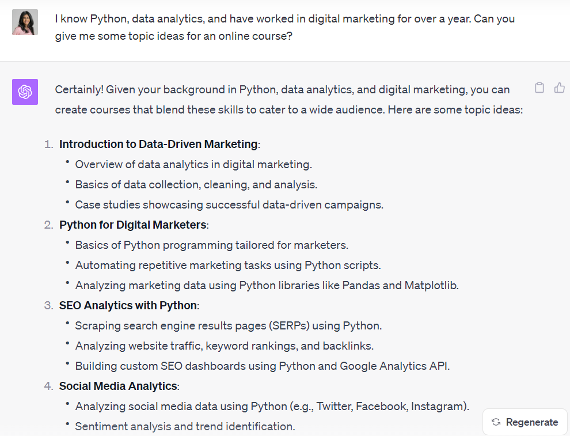Click the Regenerate button
This screenshot has width=570, height=436.
525,422
